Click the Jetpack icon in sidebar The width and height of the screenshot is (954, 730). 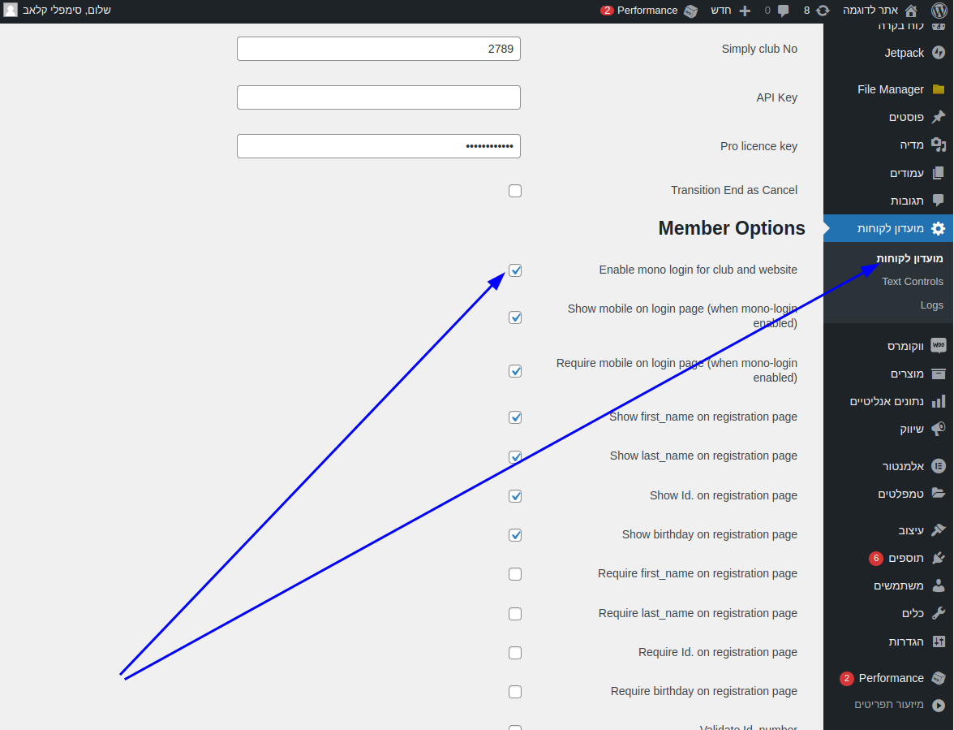pos(938,53)
